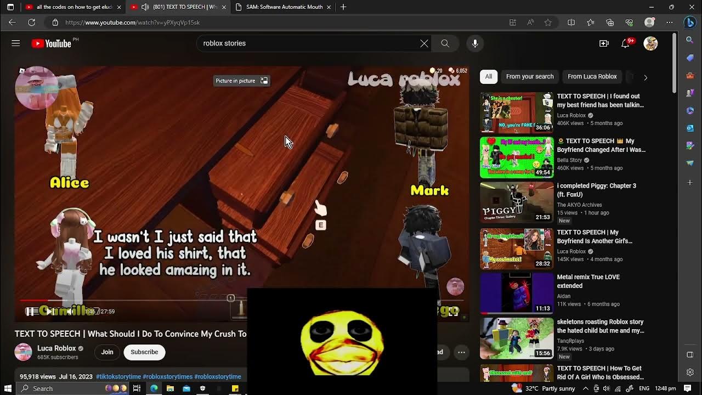This screenshot has height=395, width=702.
Task: Select the All filter chip
Action: point(488,77)
